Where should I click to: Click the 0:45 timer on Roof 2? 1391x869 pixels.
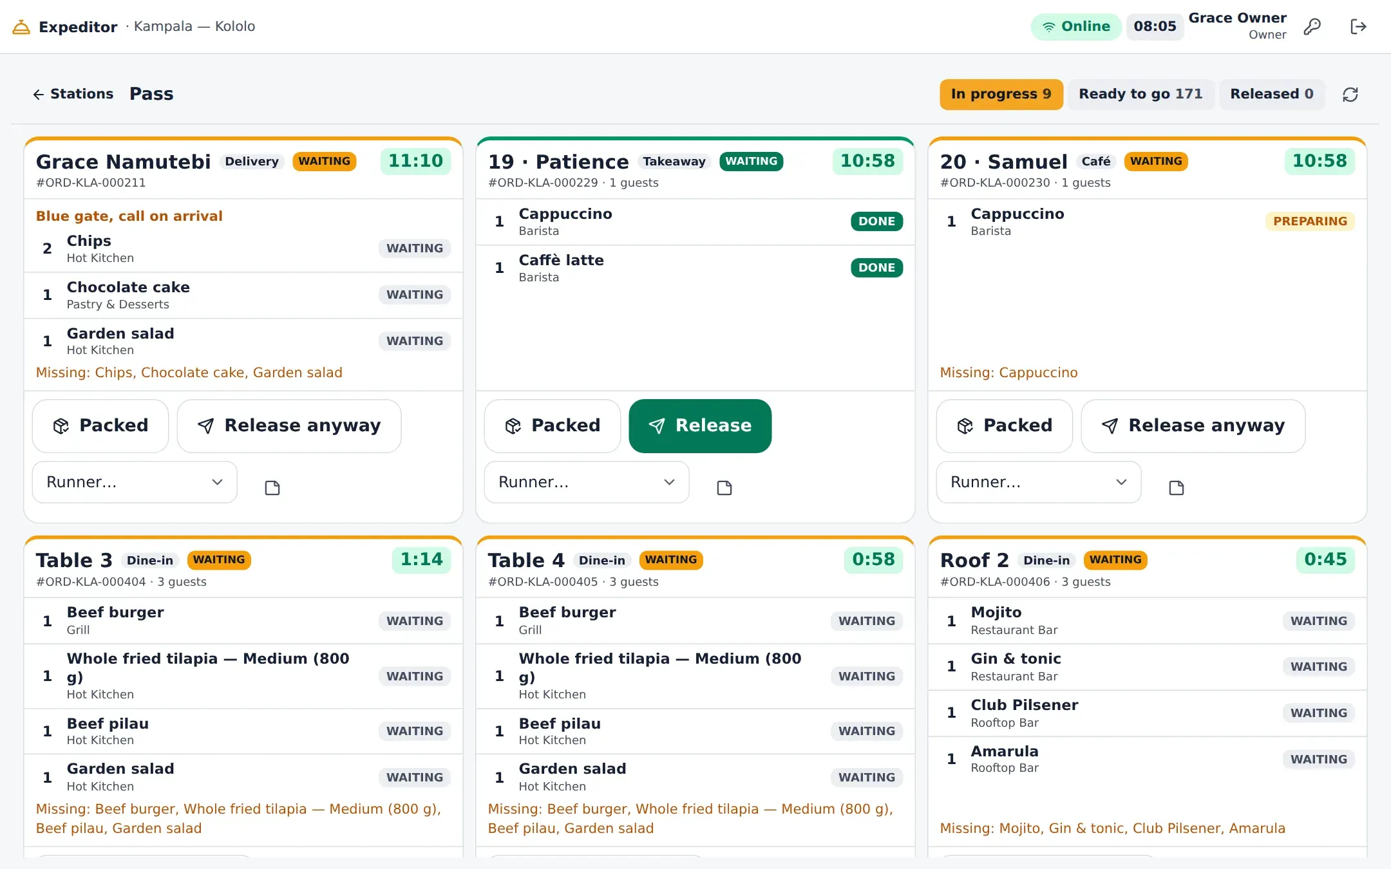pyautogui.click(x=1325, y=559)
